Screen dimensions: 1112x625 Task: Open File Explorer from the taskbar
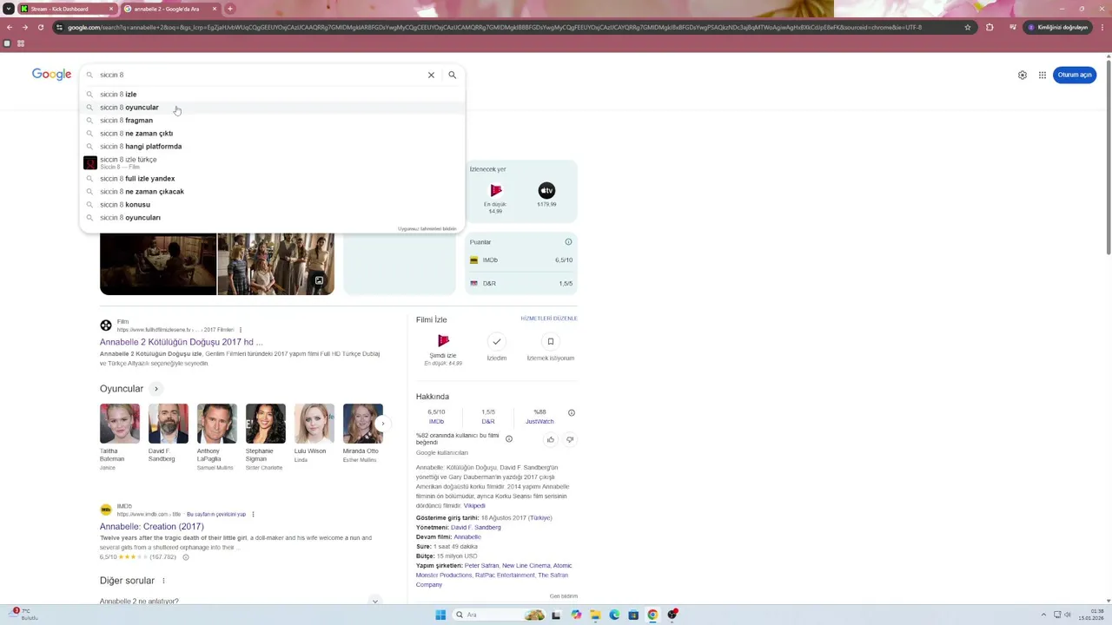(x=595, y=615)
